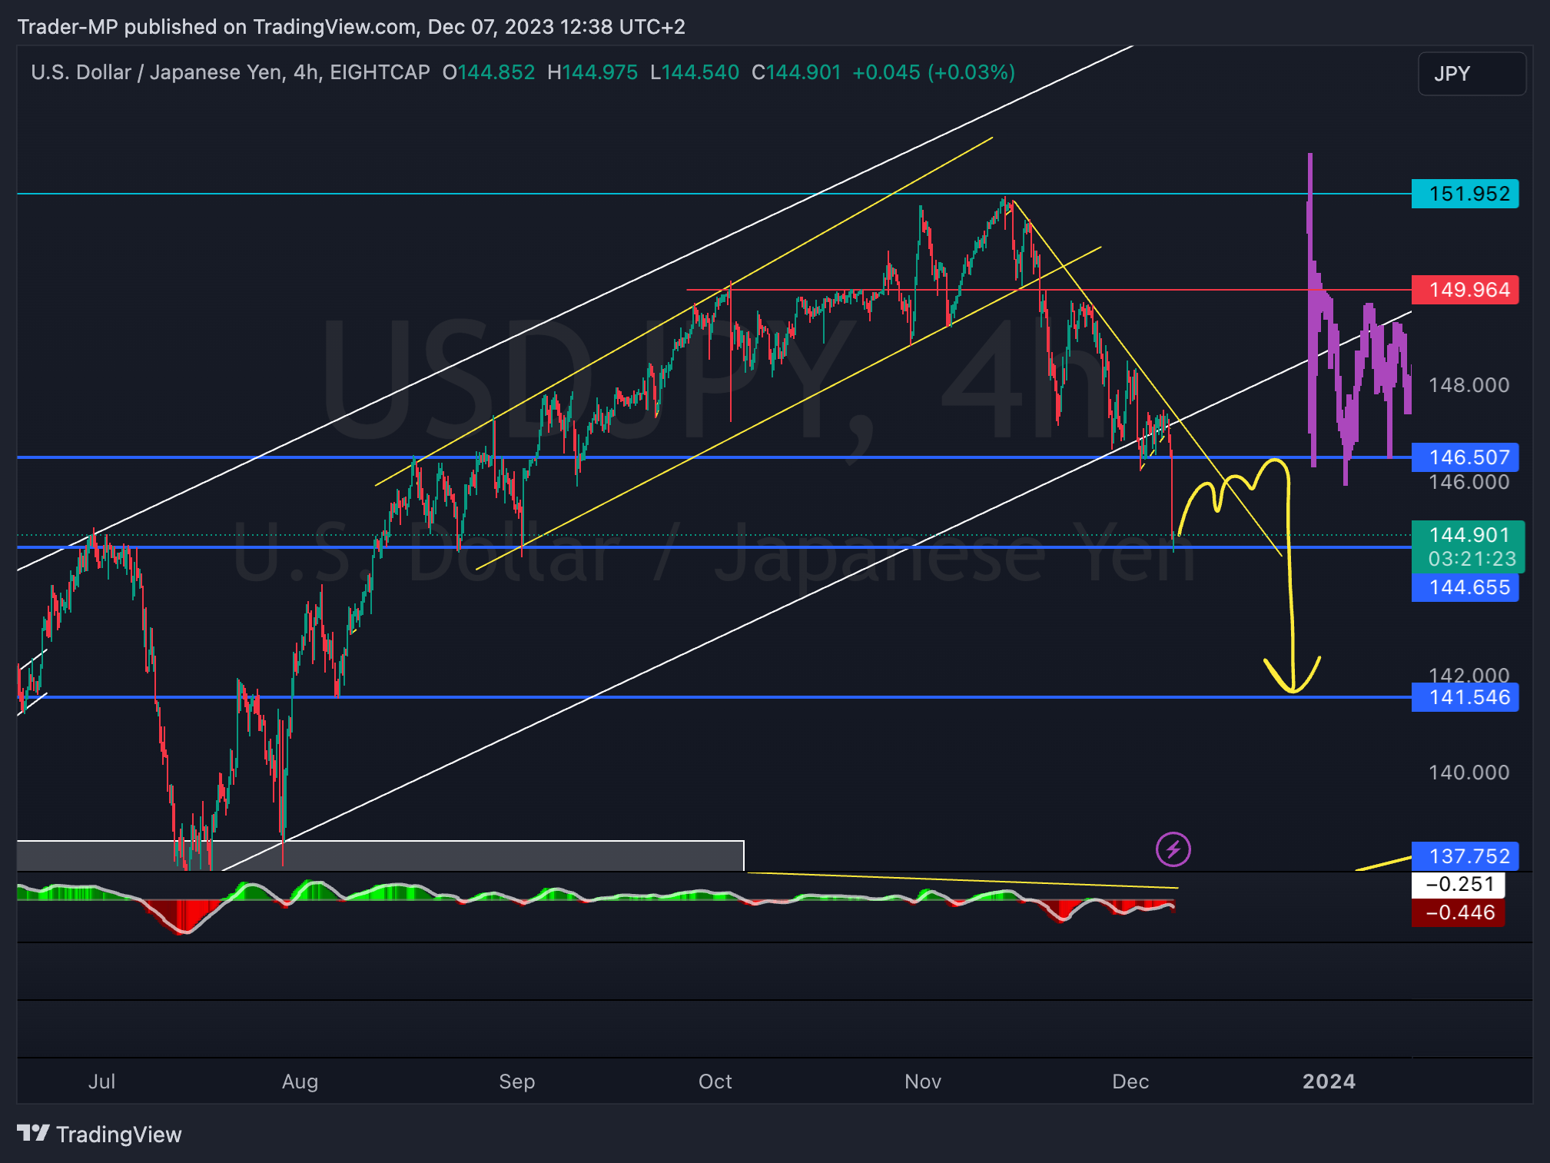Click the low price L144.540 value

pos(695,72)
